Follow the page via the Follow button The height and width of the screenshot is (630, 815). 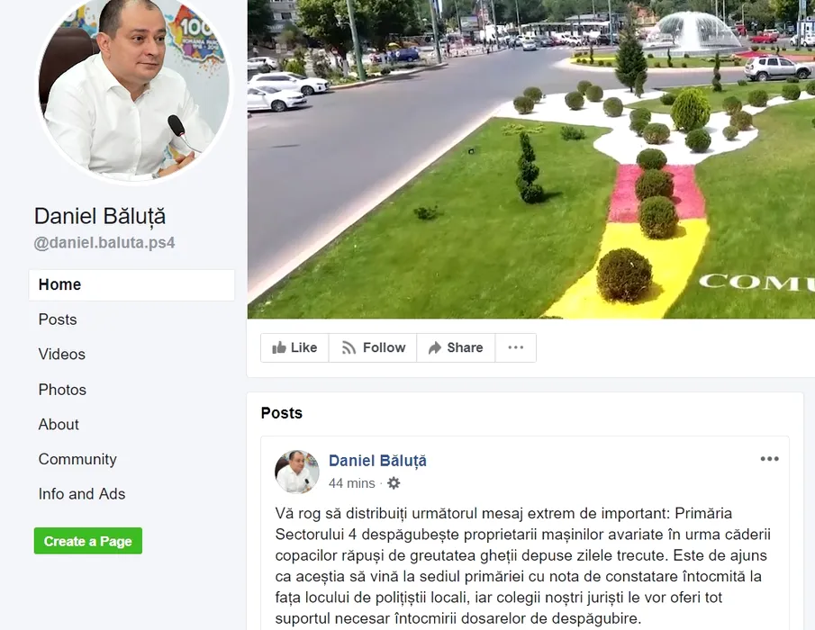coord(373,347)
